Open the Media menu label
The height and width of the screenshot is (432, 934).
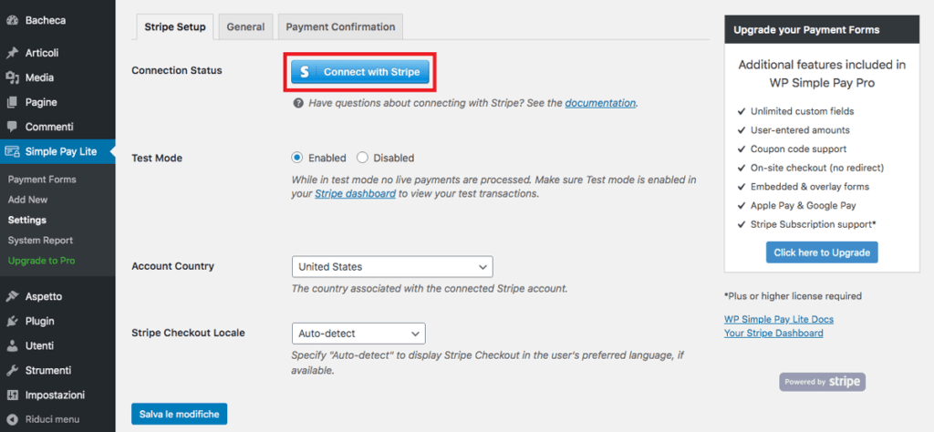pos(39,77)
